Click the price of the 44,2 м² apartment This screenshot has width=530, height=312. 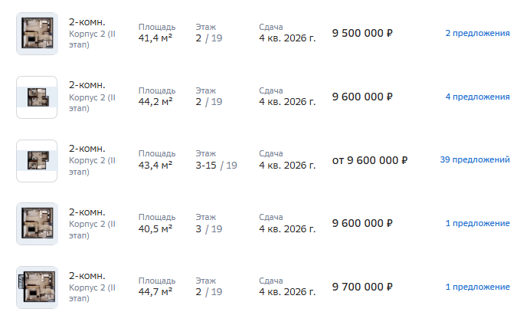362,97
